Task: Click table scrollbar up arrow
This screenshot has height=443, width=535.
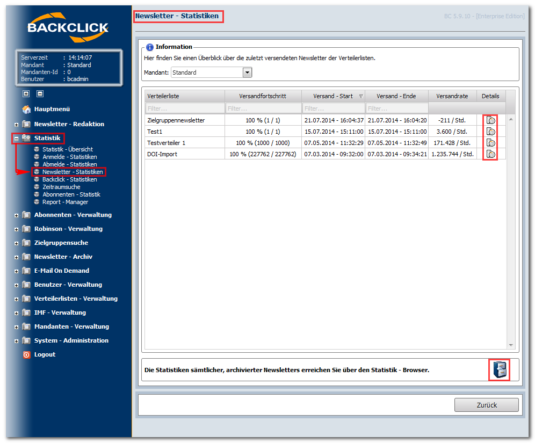Action: pos(511,119)
